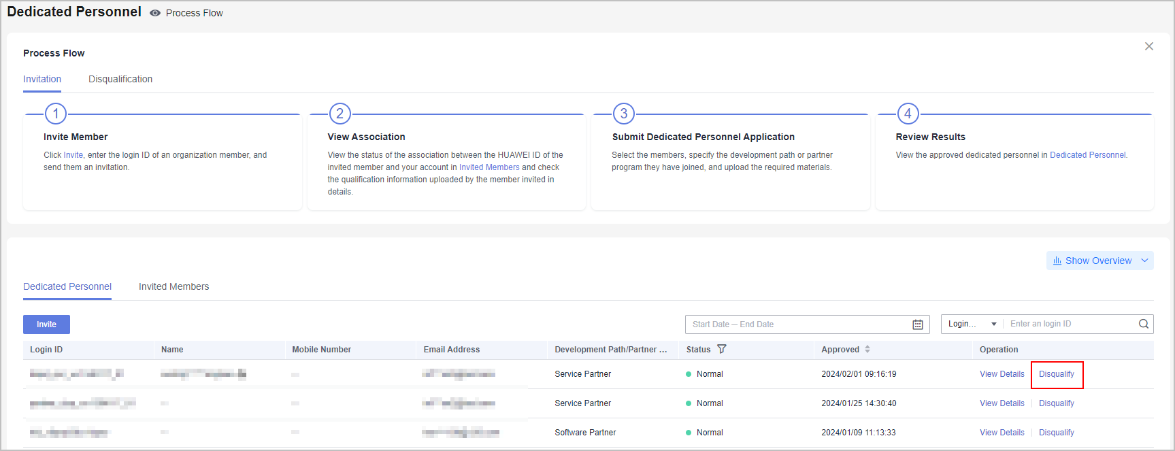This screenshot has width=1175, height=451.
Task: Disqualify the member approved 2024/02/01 09:16:19
Action: coord(1057,374)
